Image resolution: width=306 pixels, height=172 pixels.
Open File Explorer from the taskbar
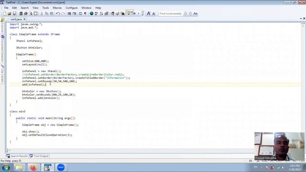(x=19, y=168)
